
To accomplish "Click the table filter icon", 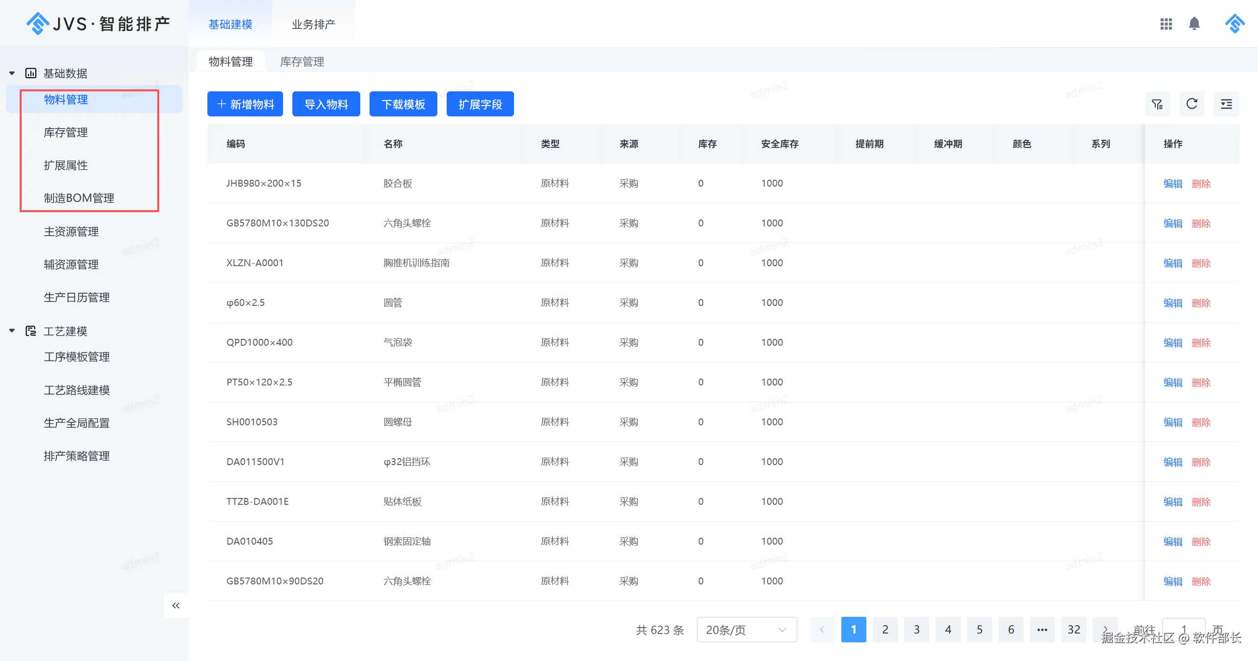I will click(1157, 104).
